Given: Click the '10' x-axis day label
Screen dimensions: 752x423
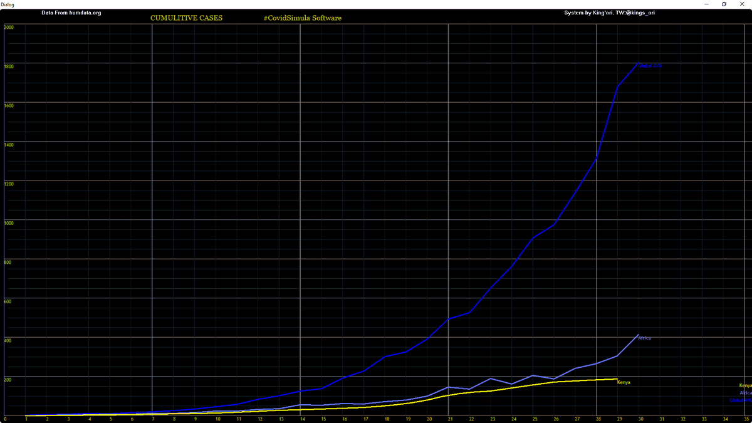Looking at the screenshot, I should (x=217, y=419).
